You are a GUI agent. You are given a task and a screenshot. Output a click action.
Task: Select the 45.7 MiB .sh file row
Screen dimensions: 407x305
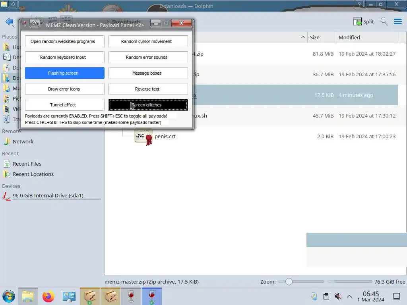(x=296, y=116)
